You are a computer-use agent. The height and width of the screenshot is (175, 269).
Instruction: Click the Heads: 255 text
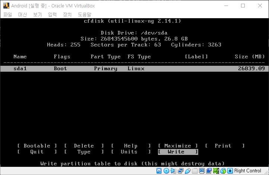[64, 45]
